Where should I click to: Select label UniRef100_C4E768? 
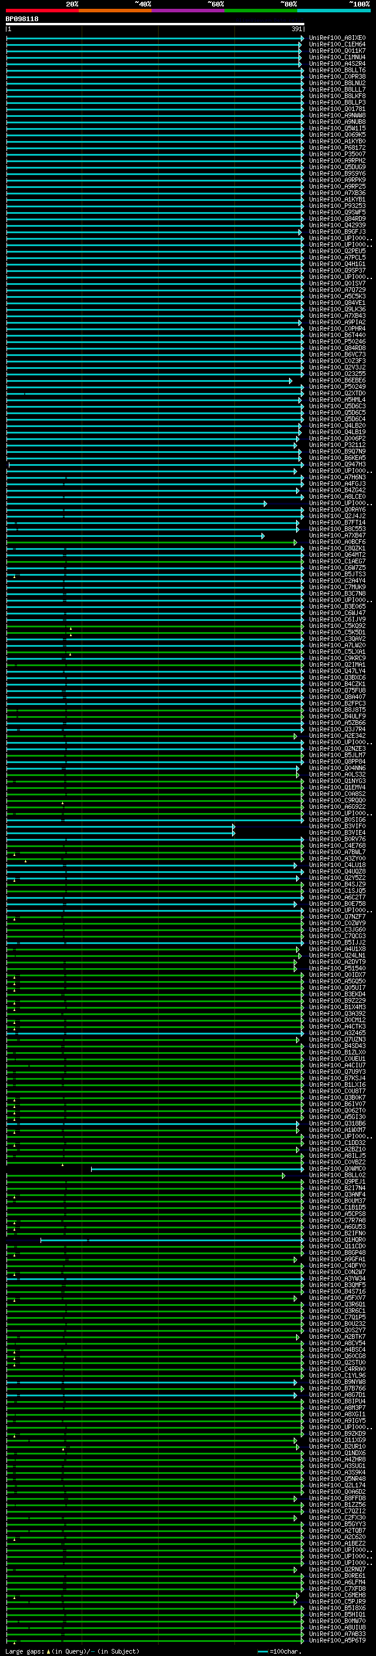(337, 846)
